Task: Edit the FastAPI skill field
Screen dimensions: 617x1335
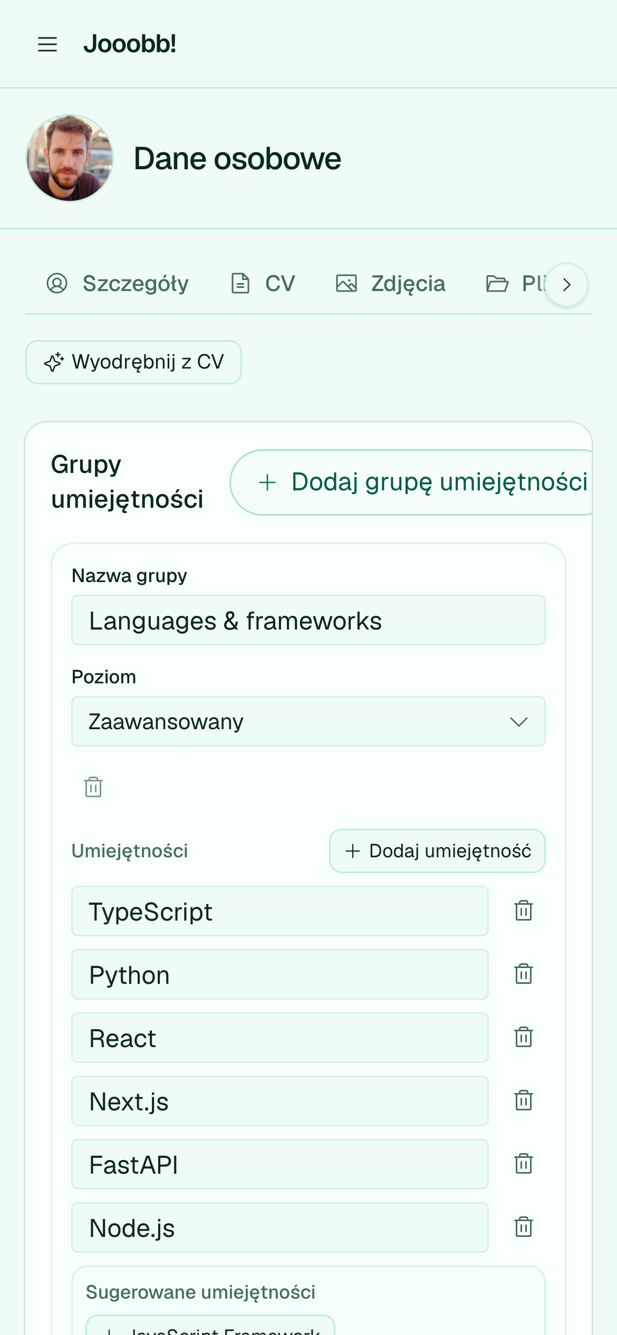Action: tap(280, 1164)
